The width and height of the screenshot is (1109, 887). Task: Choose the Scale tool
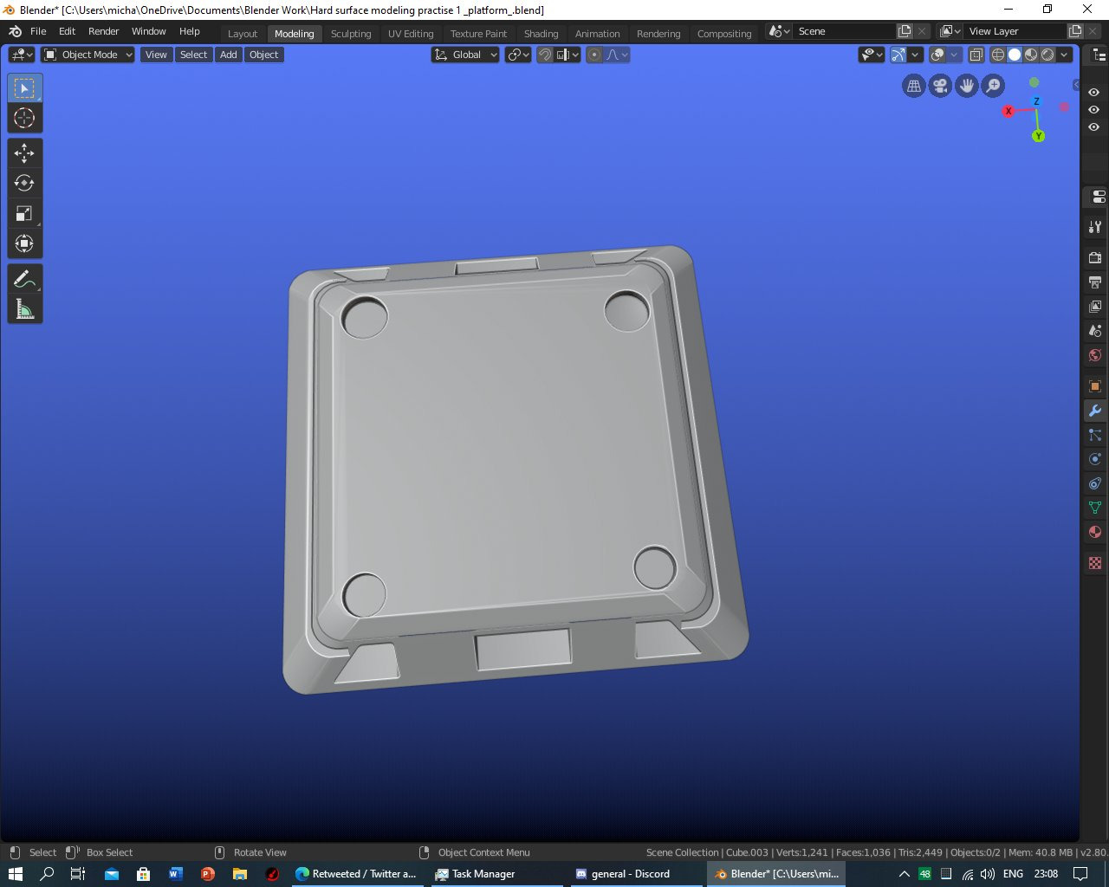24,213
